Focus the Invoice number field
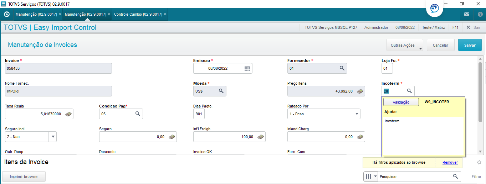 click(x=58, y=68)
